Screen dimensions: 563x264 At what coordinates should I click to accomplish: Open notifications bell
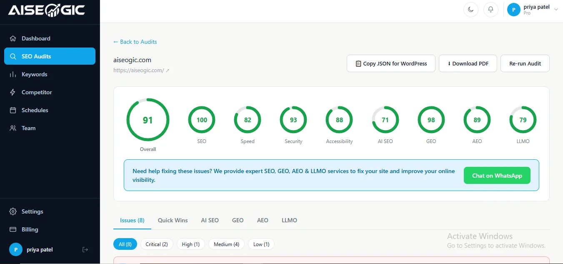(x=491, y=10)
